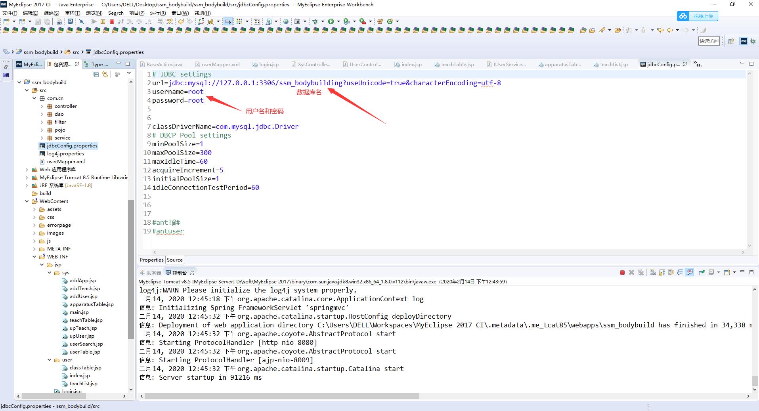Stop the server with the console terminate button
This screenshot has height=411, width=759.
pyautogui.click(x=622, y=272)
